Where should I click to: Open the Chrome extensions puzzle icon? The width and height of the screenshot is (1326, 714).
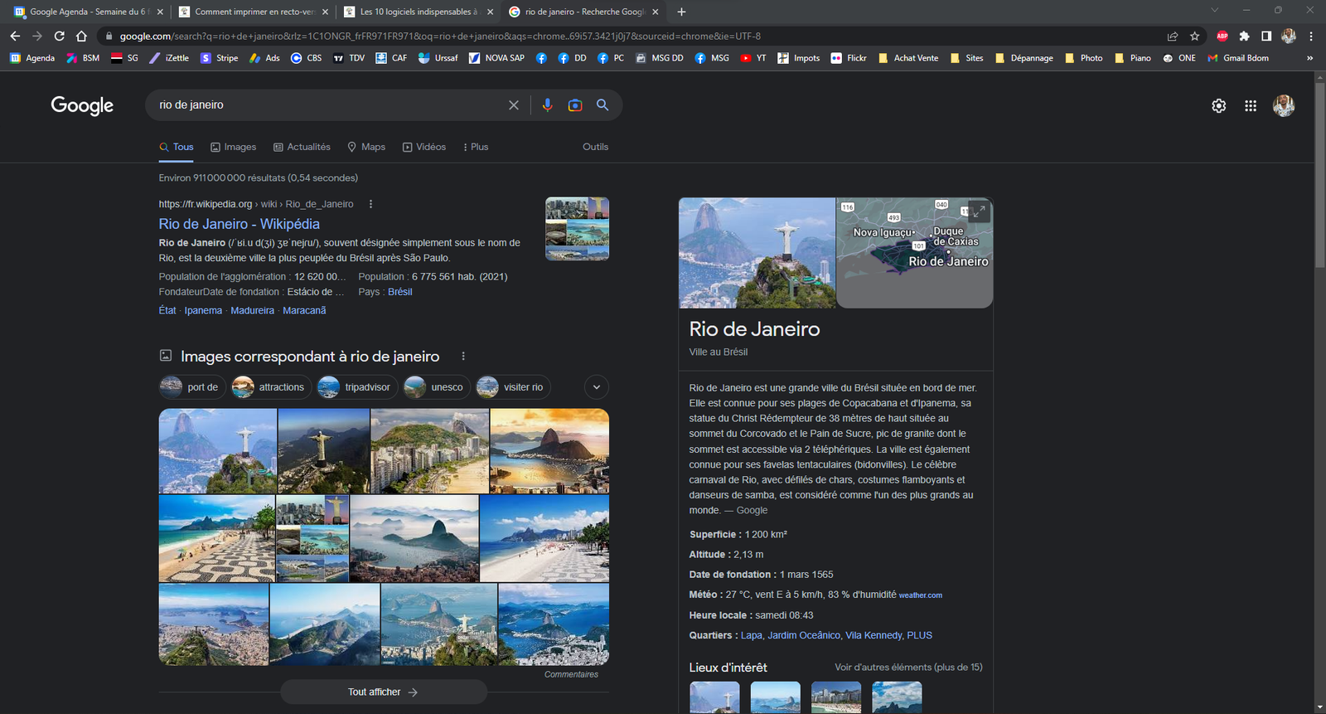tap(1244, 36)
